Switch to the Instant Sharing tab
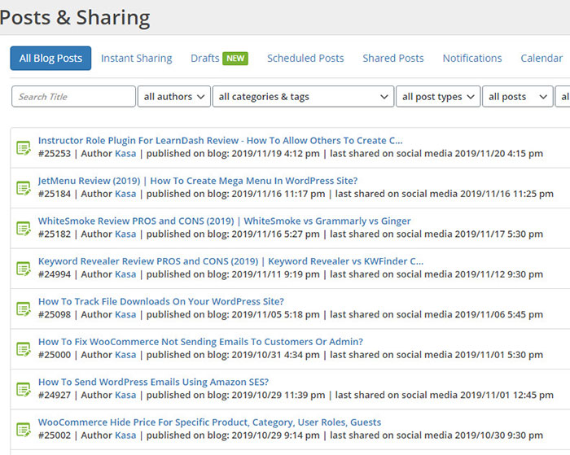570x455 pixels. [136, 59]
